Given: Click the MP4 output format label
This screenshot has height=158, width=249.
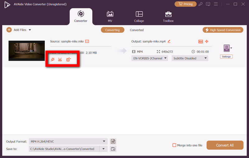Looking at the screenshot, I should (x=140, y=52).
